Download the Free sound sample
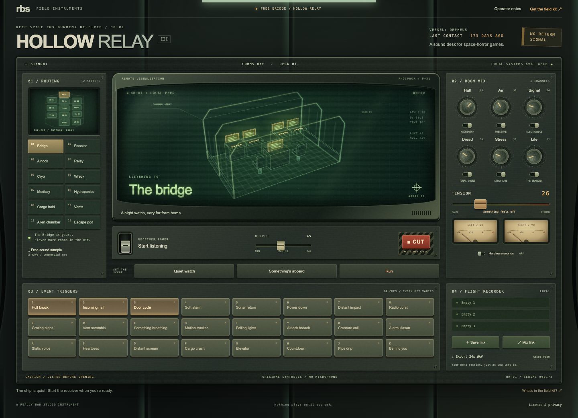This screenshot has width=578, height=418. (45, 250)
